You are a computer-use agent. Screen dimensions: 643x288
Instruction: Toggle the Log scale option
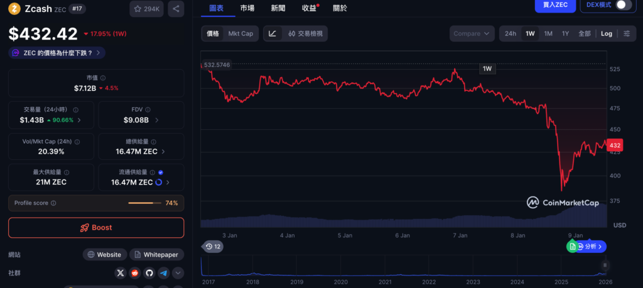tap(606, 33)
